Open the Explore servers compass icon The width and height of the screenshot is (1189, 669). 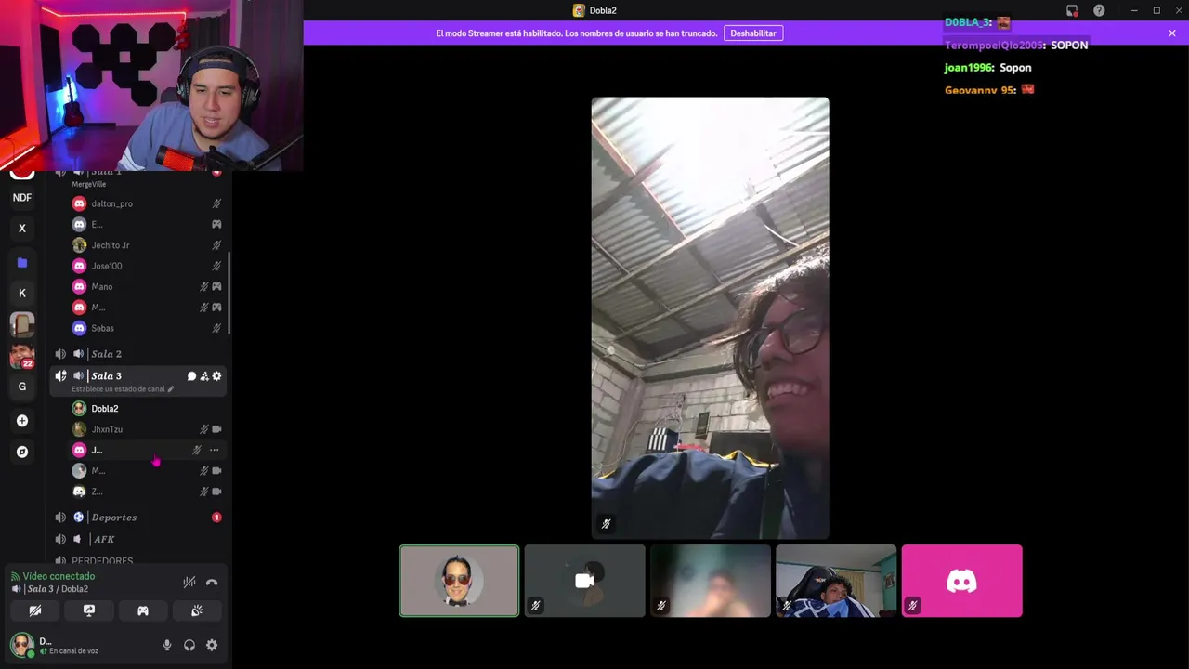pyautogui.click(x=22, y=452)
